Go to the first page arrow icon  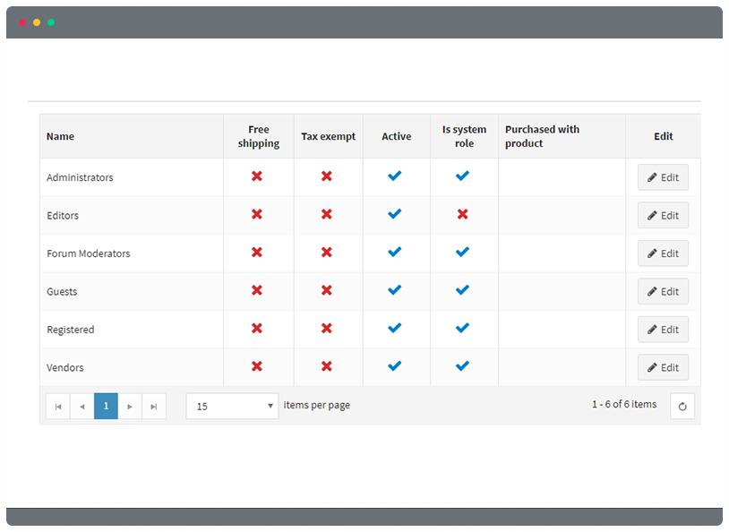coord(58,407)
